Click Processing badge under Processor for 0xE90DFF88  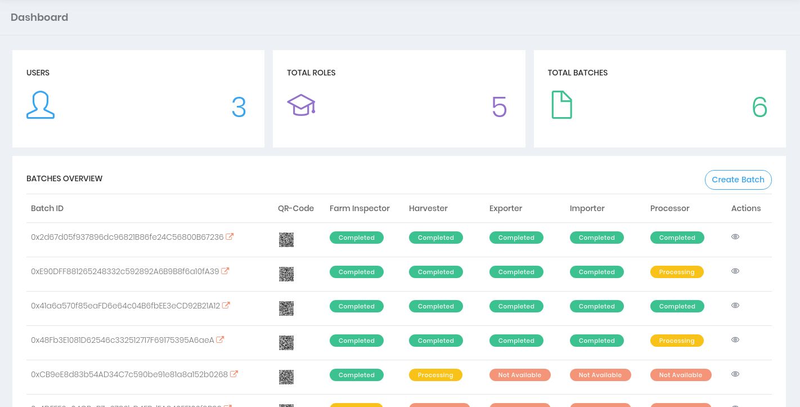677,272
